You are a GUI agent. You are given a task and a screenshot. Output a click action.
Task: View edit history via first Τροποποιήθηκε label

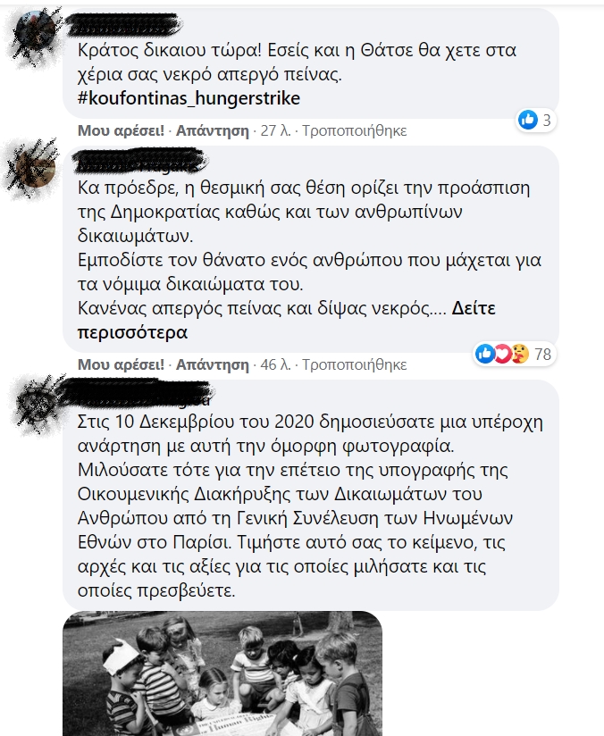(355, 130)
